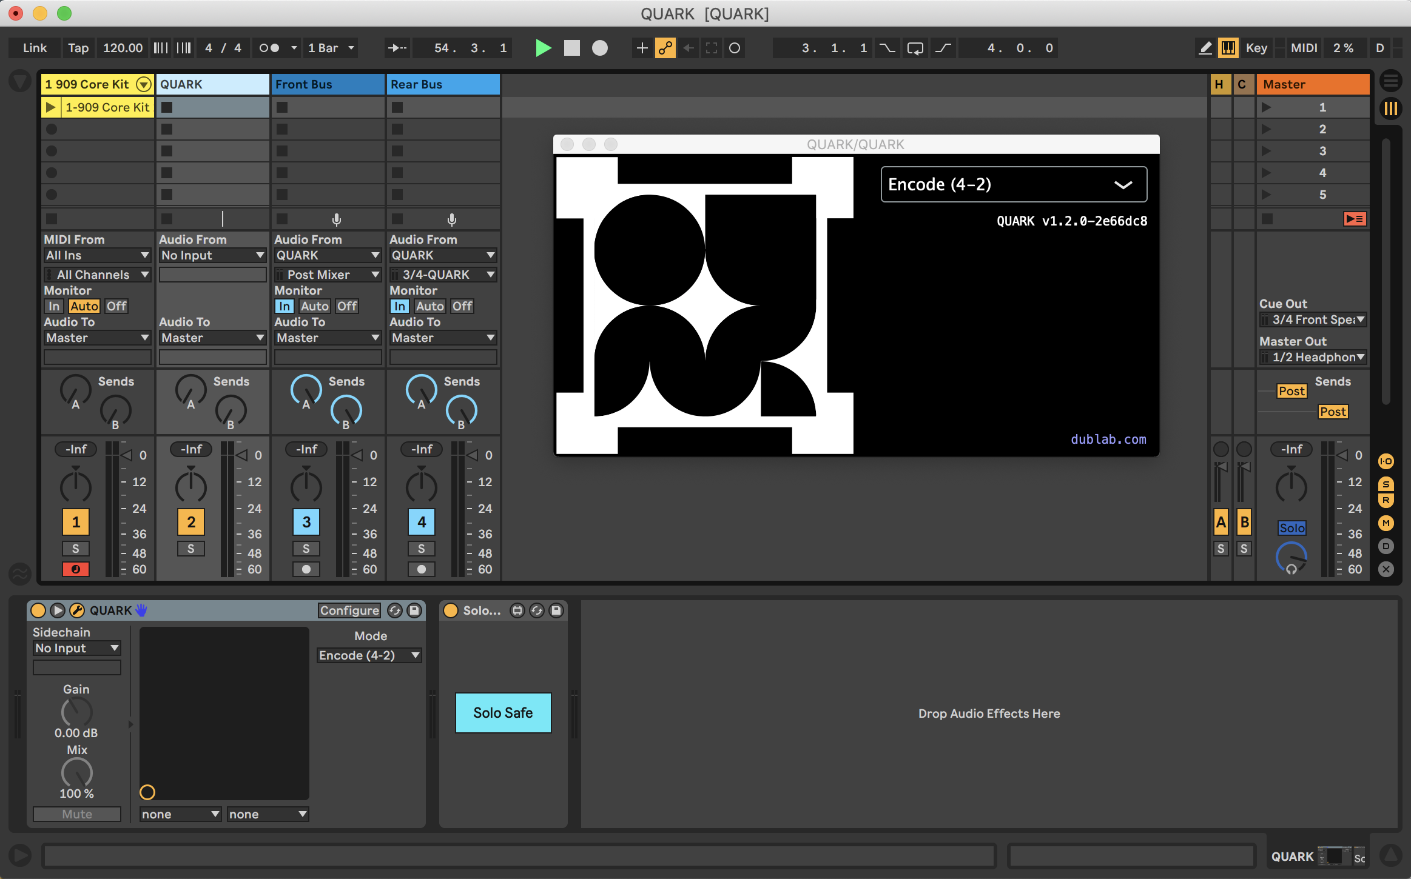Toggle Automation Arm icon in transport
The height and width of the screenshot is (879, 1411).
[665, 48]
